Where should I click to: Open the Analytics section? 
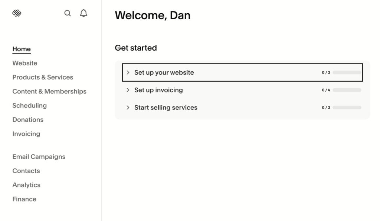click(26, 185)
